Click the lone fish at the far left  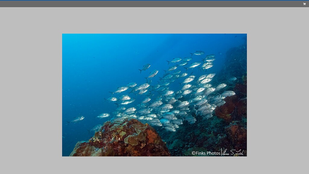(77, 119)
